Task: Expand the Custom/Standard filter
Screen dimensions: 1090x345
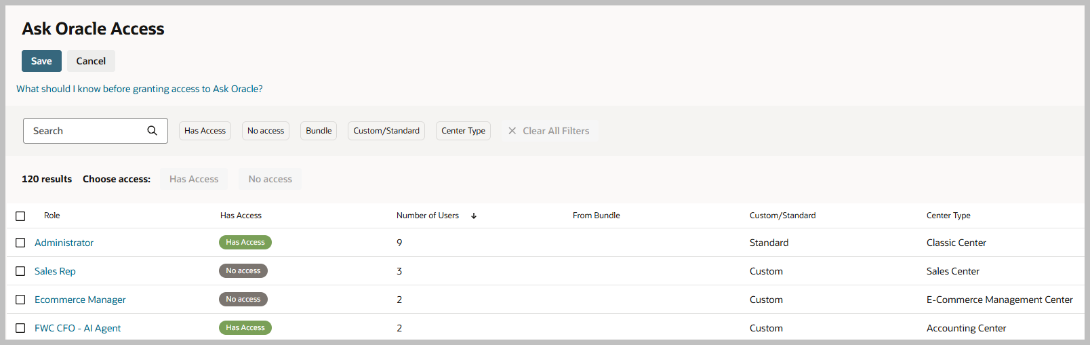Action: click(x=386, y=131)
